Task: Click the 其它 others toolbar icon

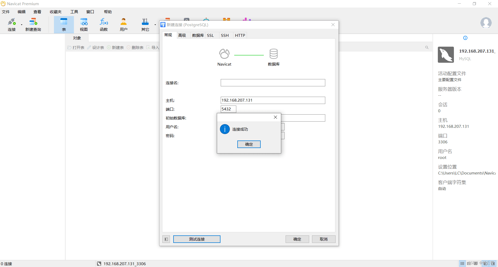Action: pyautogui.click(x=145, y=25)
